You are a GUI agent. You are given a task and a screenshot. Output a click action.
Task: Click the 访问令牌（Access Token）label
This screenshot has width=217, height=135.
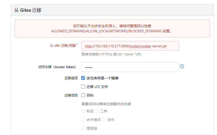click(x=57, y=67)
